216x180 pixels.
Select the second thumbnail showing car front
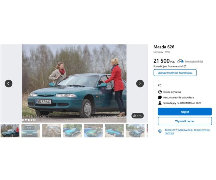pos(31,131)
